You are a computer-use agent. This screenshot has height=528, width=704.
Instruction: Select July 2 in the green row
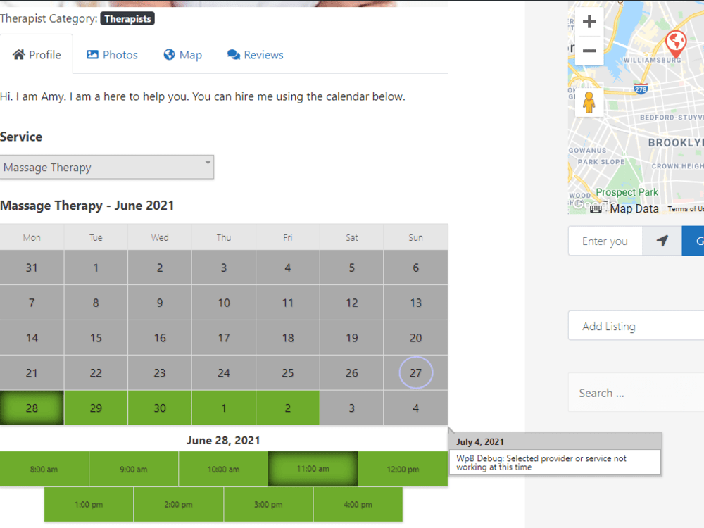tap(288, 408)
